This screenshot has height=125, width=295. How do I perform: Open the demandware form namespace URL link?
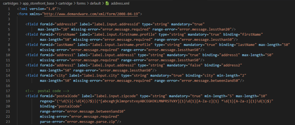[91, 14]
